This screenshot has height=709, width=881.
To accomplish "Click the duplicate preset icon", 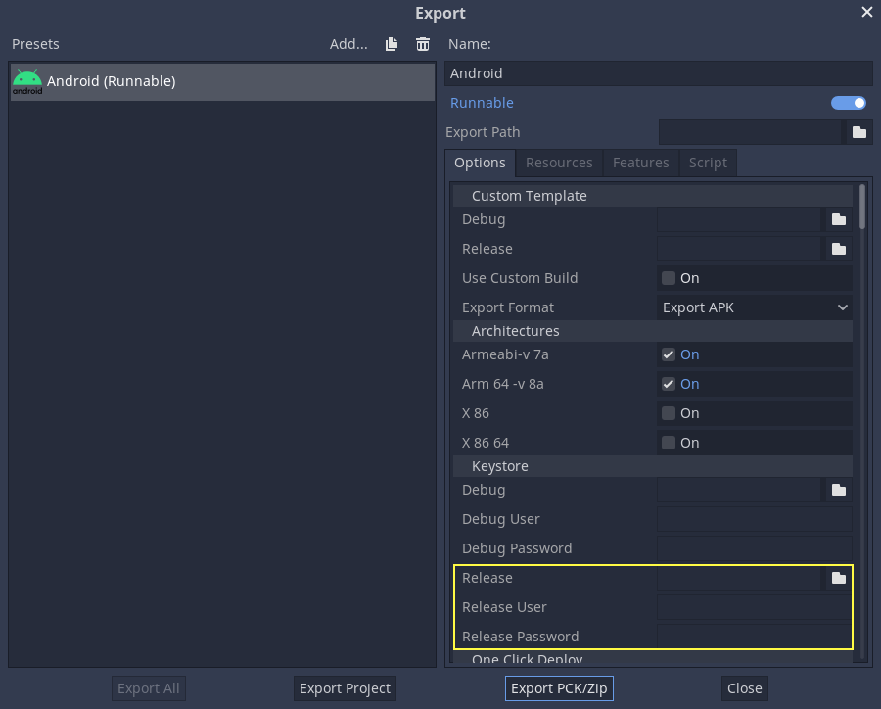I will [392, 44].
